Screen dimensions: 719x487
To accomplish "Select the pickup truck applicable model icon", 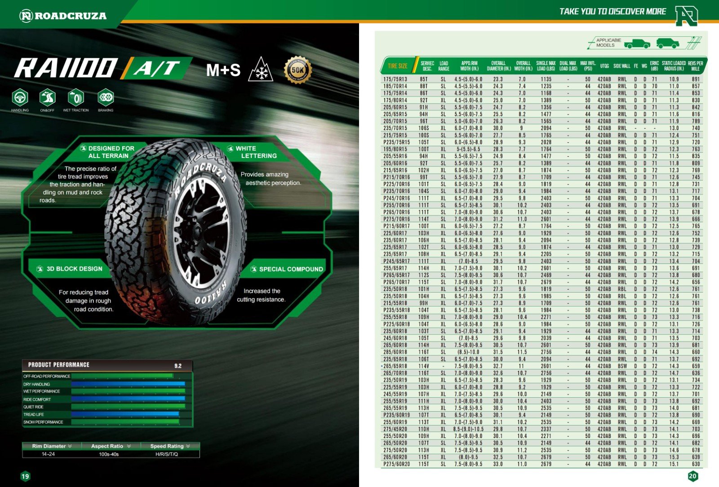I will coord(637,44).
